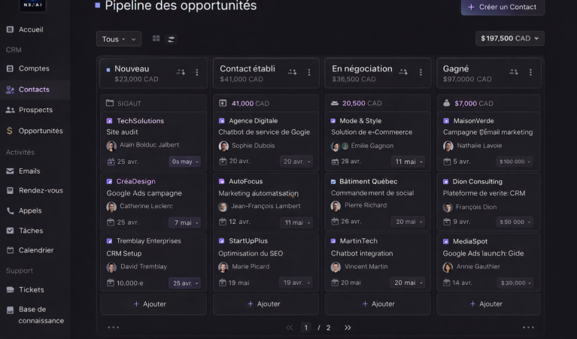Go to the next page arrows
The height and width of the screenshot is (339, 577).
pos(348,328)
